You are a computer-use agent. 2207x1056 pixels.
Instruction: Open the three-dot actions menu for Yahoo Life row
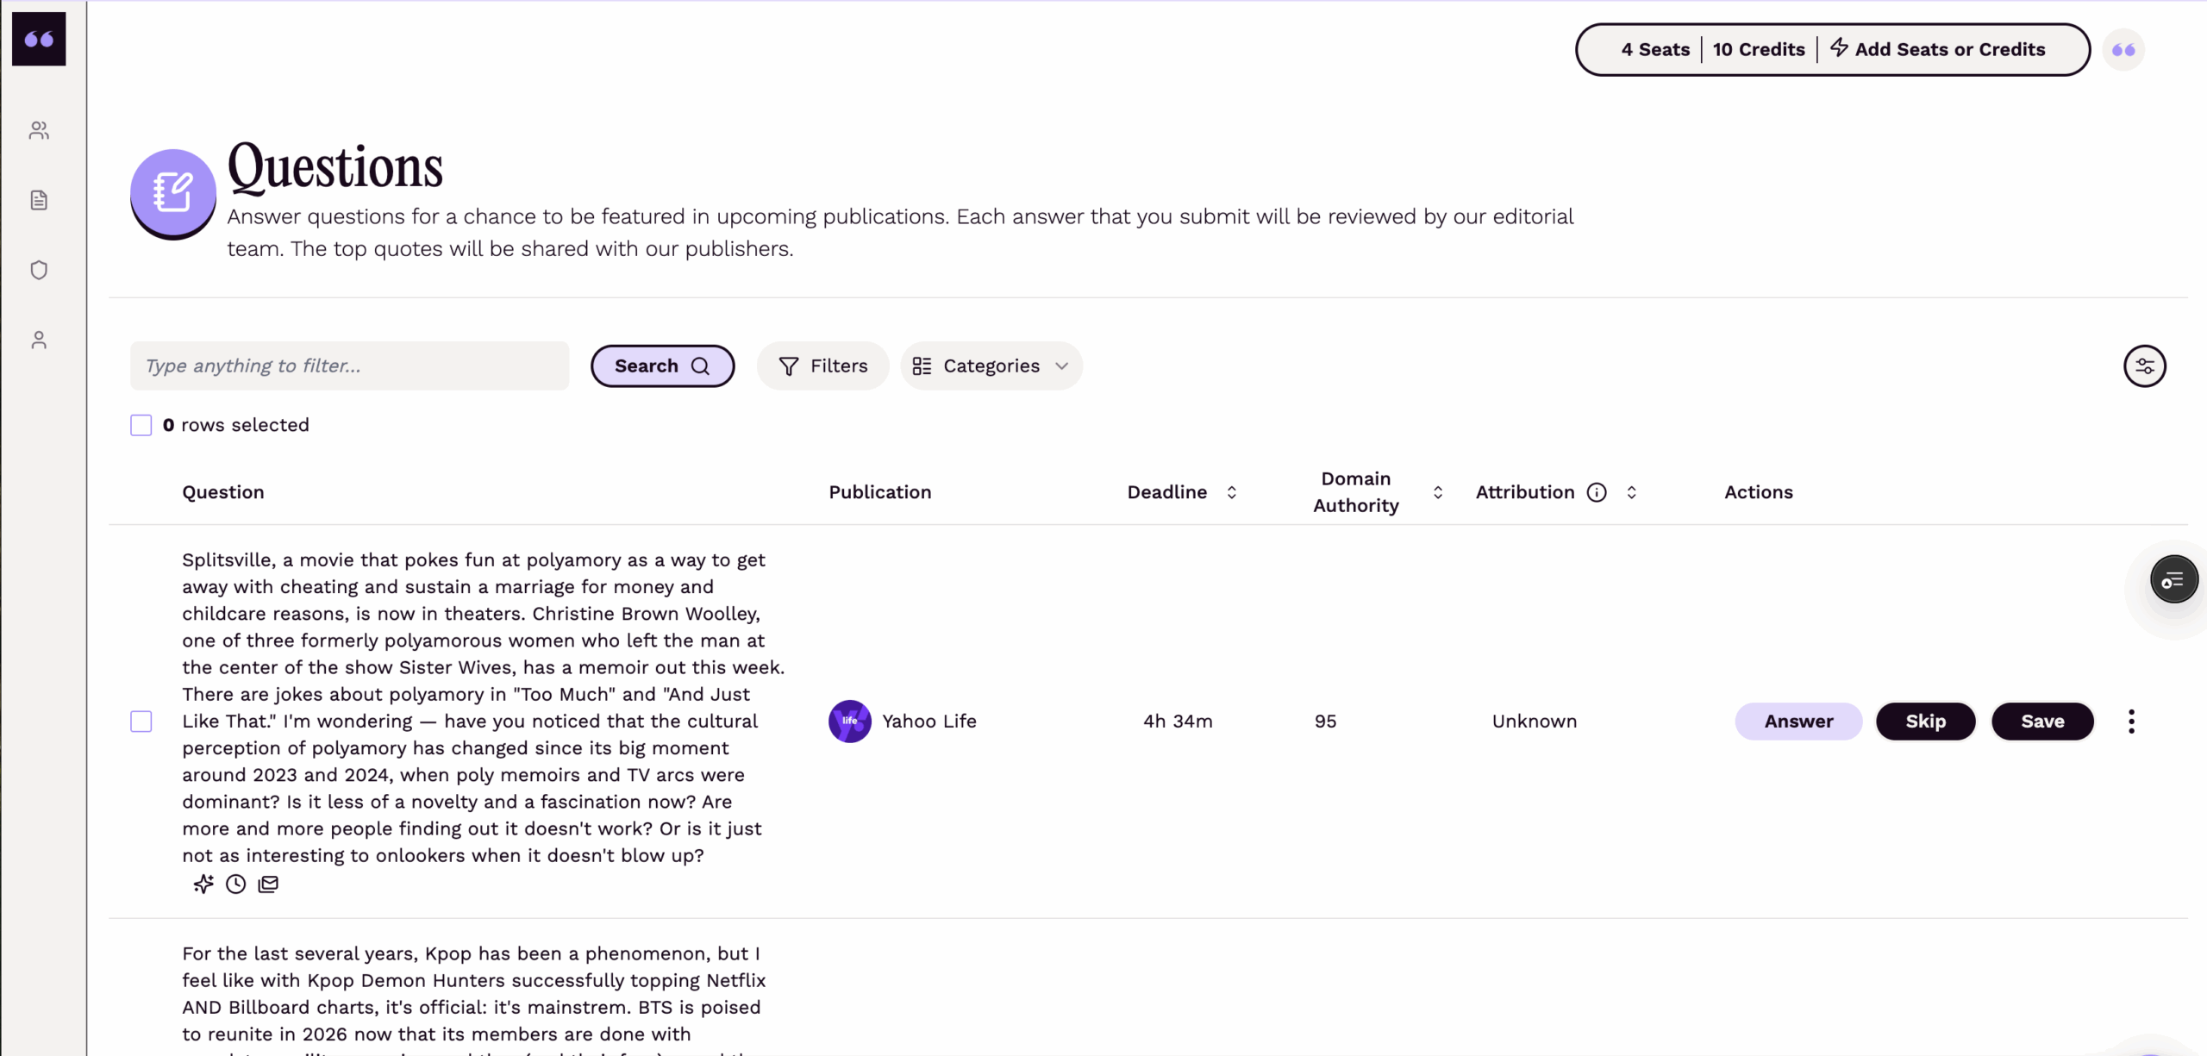[2130, 721]
